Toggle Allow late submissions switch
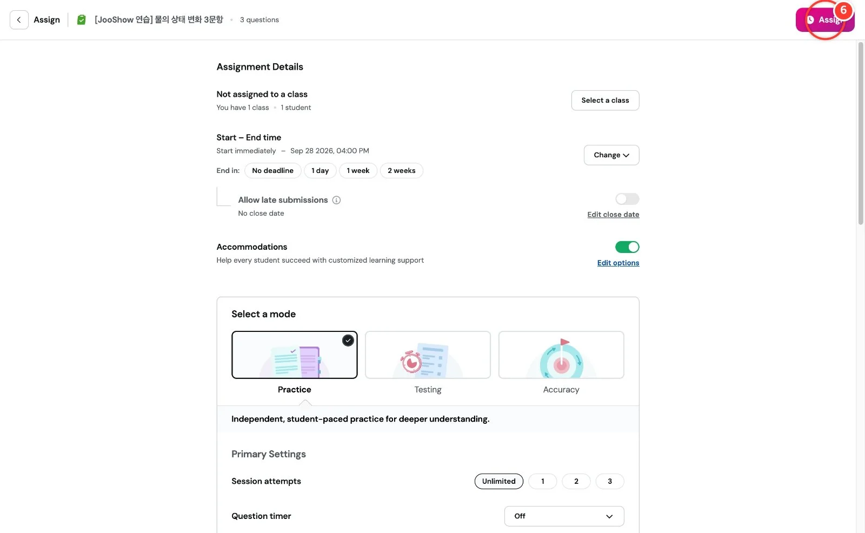The height and width of the screenshot is (533, 865). point(627,199)
